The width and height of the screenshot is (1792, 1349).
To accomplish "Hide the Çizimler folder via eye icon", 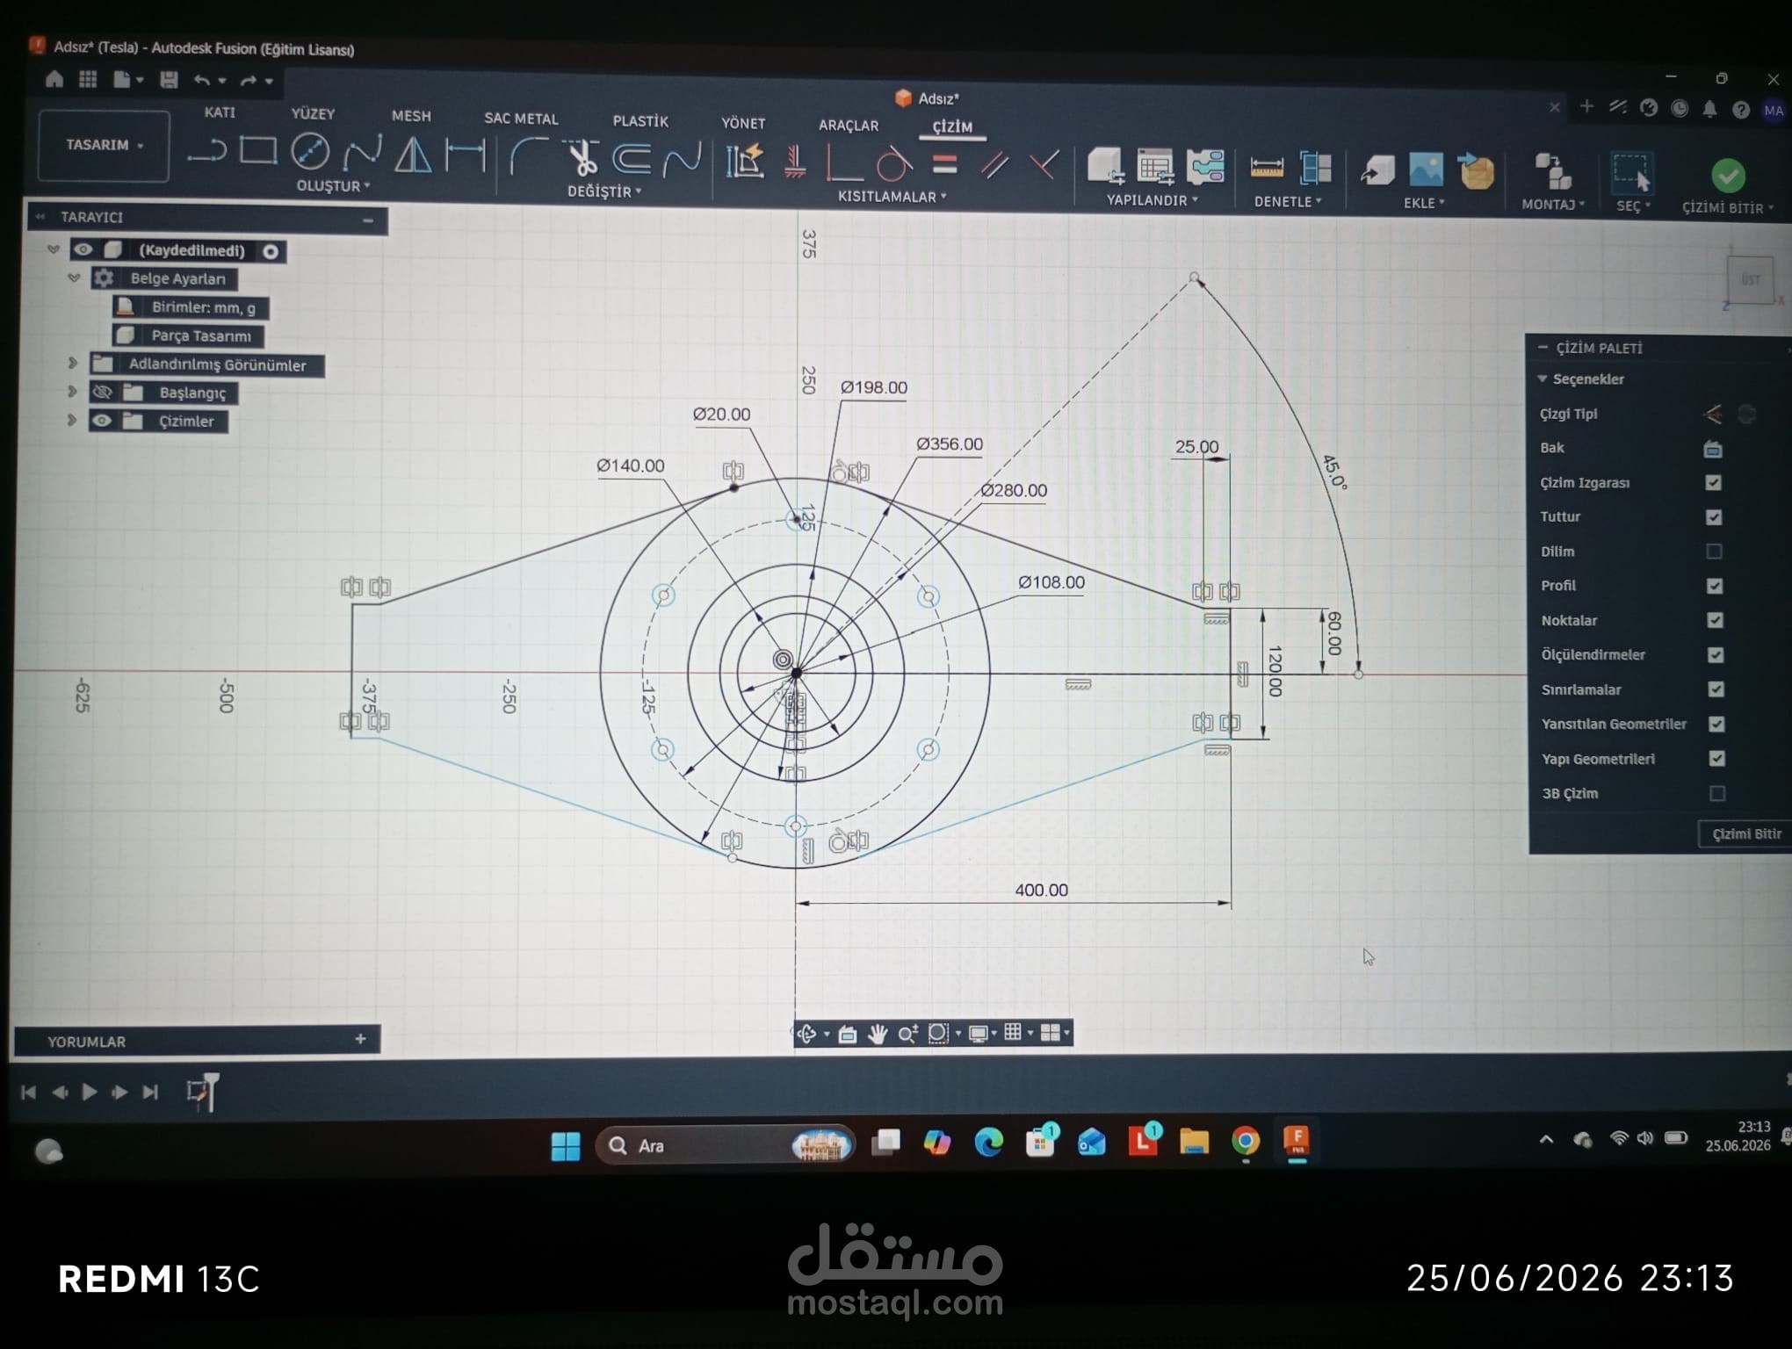I will click(102, 421).
